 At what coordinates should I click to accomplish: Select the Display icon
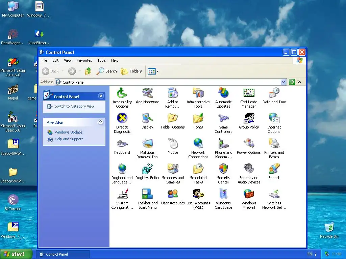click(x=147, y=121)
